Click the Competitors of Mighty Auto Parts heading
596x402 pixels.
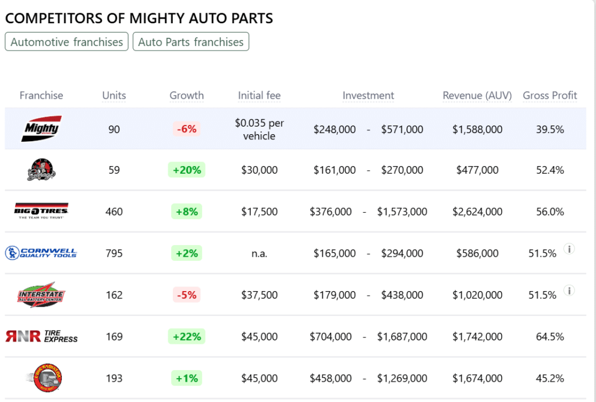pyautogui.click(x=139, y=18)
